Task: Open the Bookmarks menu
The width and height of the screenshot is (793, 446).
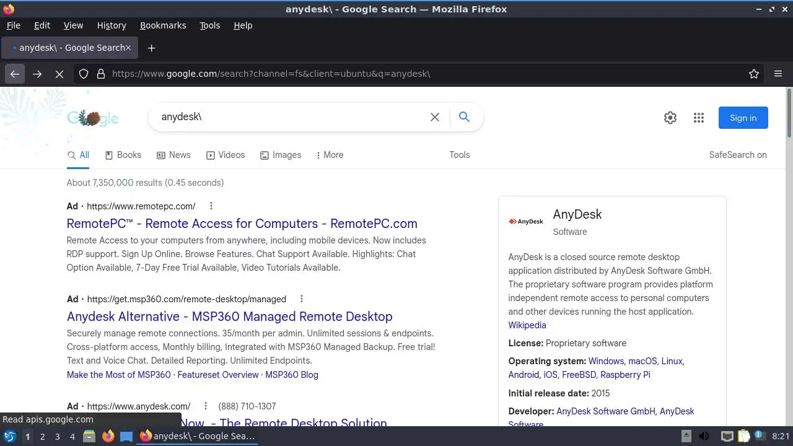Action: 163,25
